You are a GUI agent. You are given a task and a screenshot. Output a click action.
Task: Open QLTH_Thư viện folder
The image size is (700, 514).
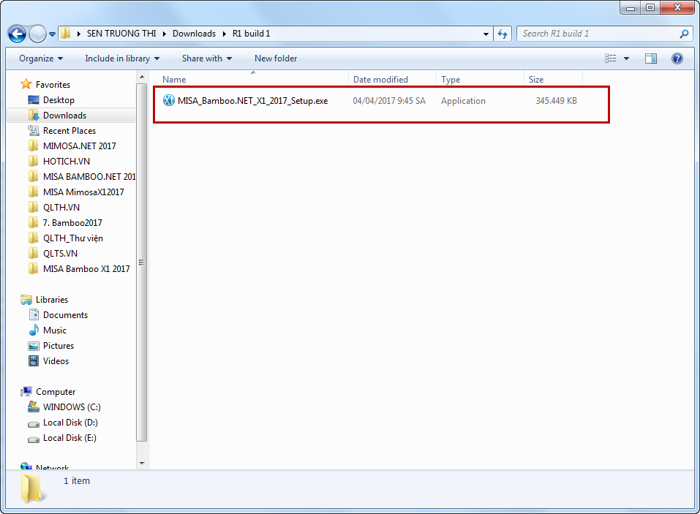[x=72, y=238]
